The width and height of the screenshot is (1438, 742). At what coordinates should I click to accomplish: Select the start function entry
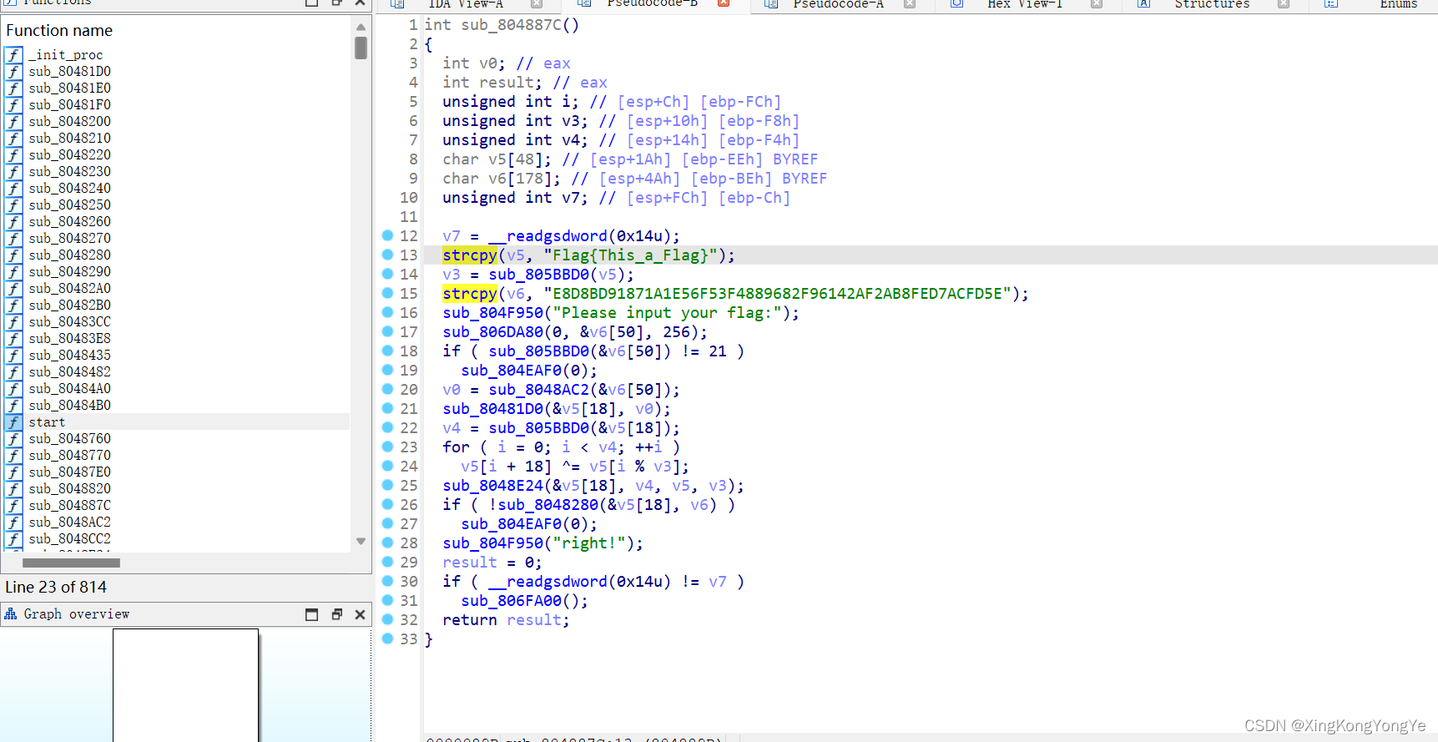(x=47, y=422)
